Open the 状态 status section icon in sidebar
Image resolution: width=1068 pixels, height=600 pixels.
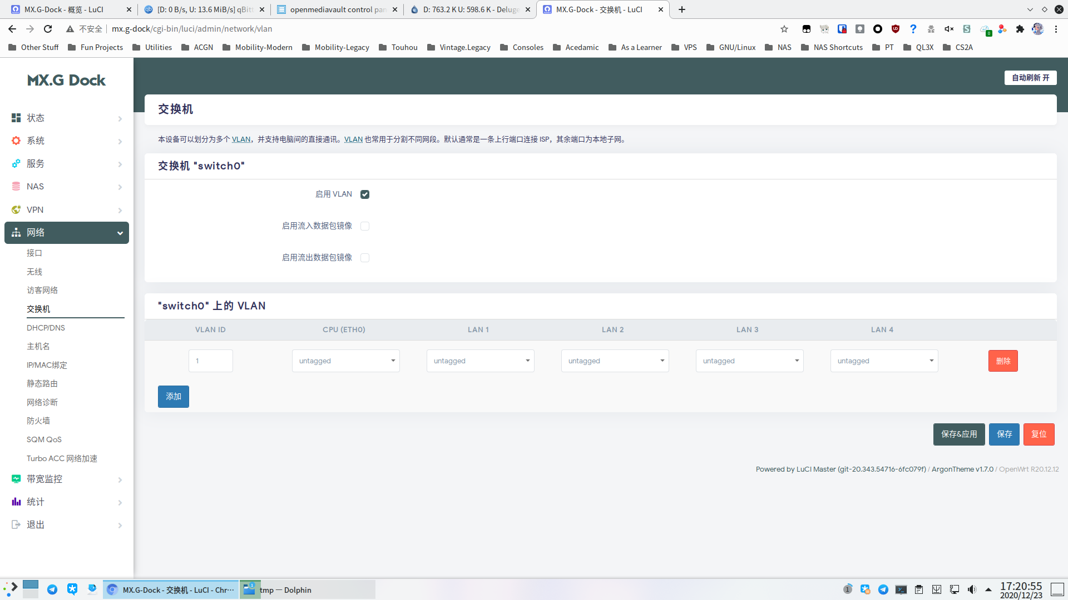point(16,118)
